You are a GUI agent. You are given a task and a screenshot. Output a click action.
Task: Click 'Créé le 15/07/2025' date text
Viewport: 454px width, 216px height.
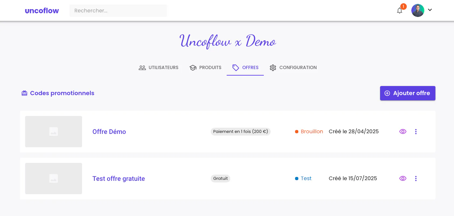click(353, 179)
